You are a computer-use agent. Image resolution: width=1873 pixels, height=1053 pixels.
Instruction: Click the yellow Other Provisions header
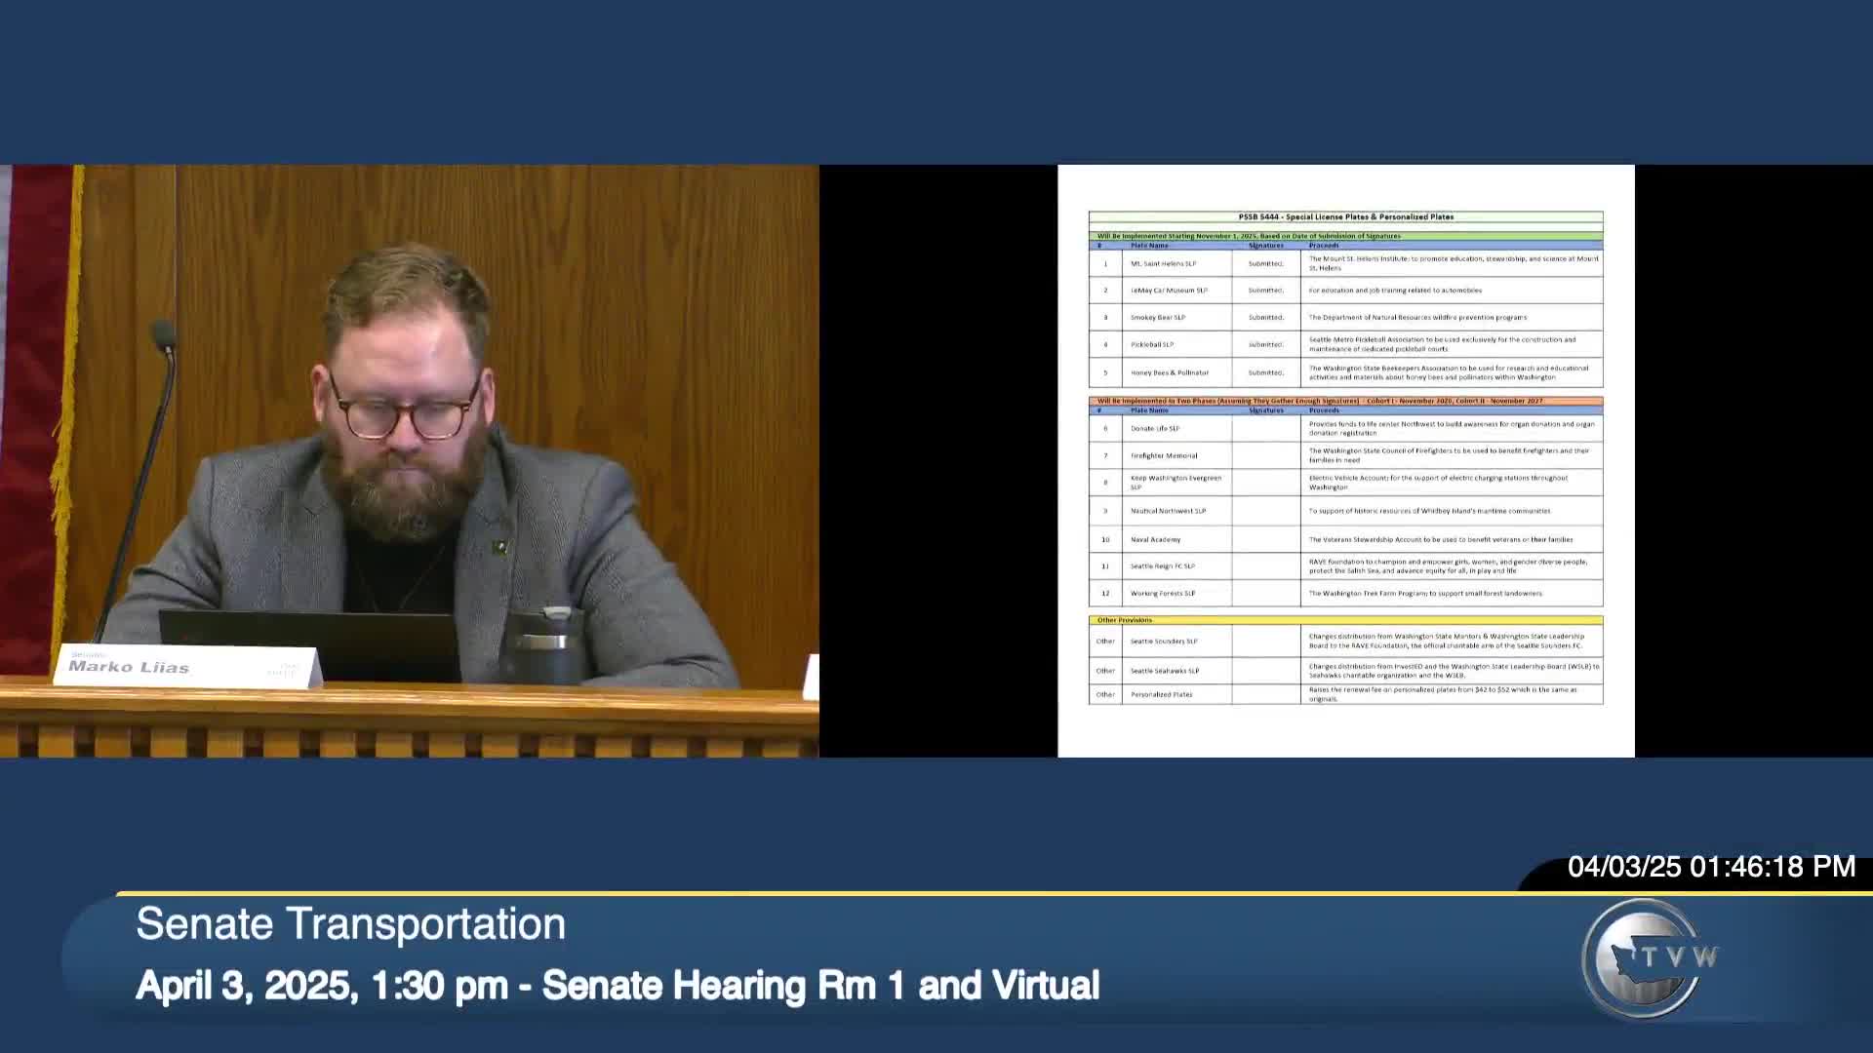pos(1345,620)
